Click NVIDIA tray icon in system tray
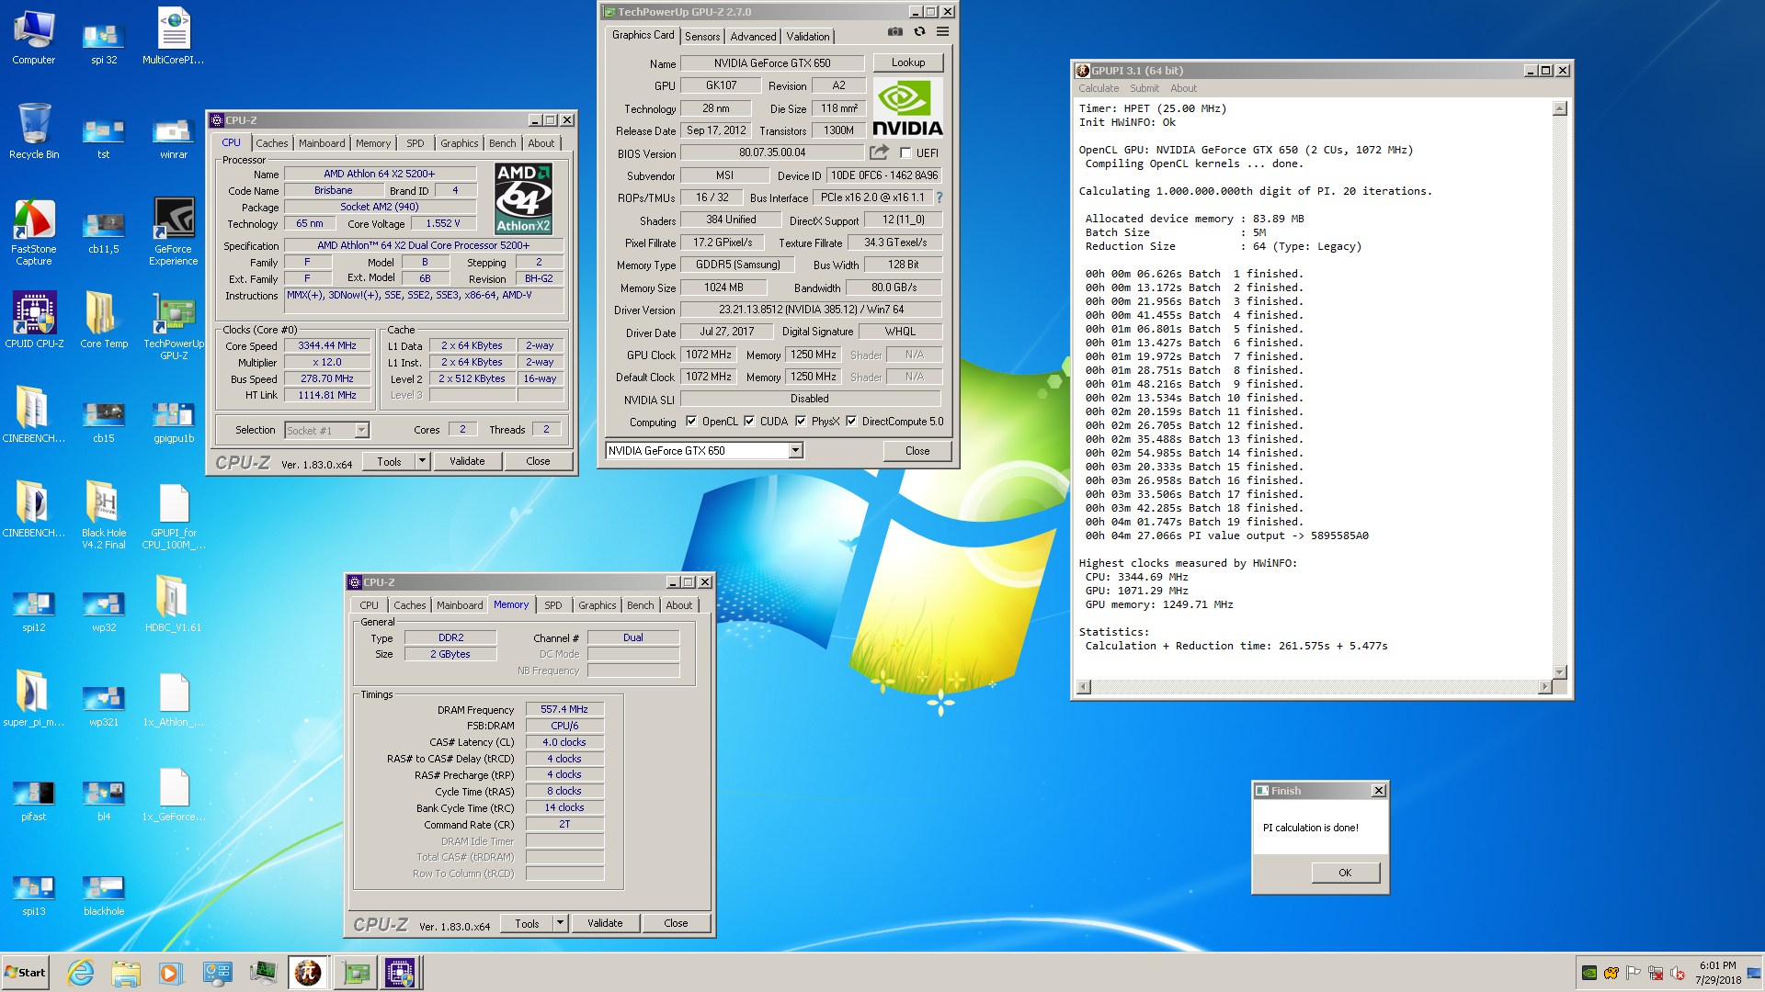The width and height of the screenshot is (1765, 992). (x=1588, y=973)
